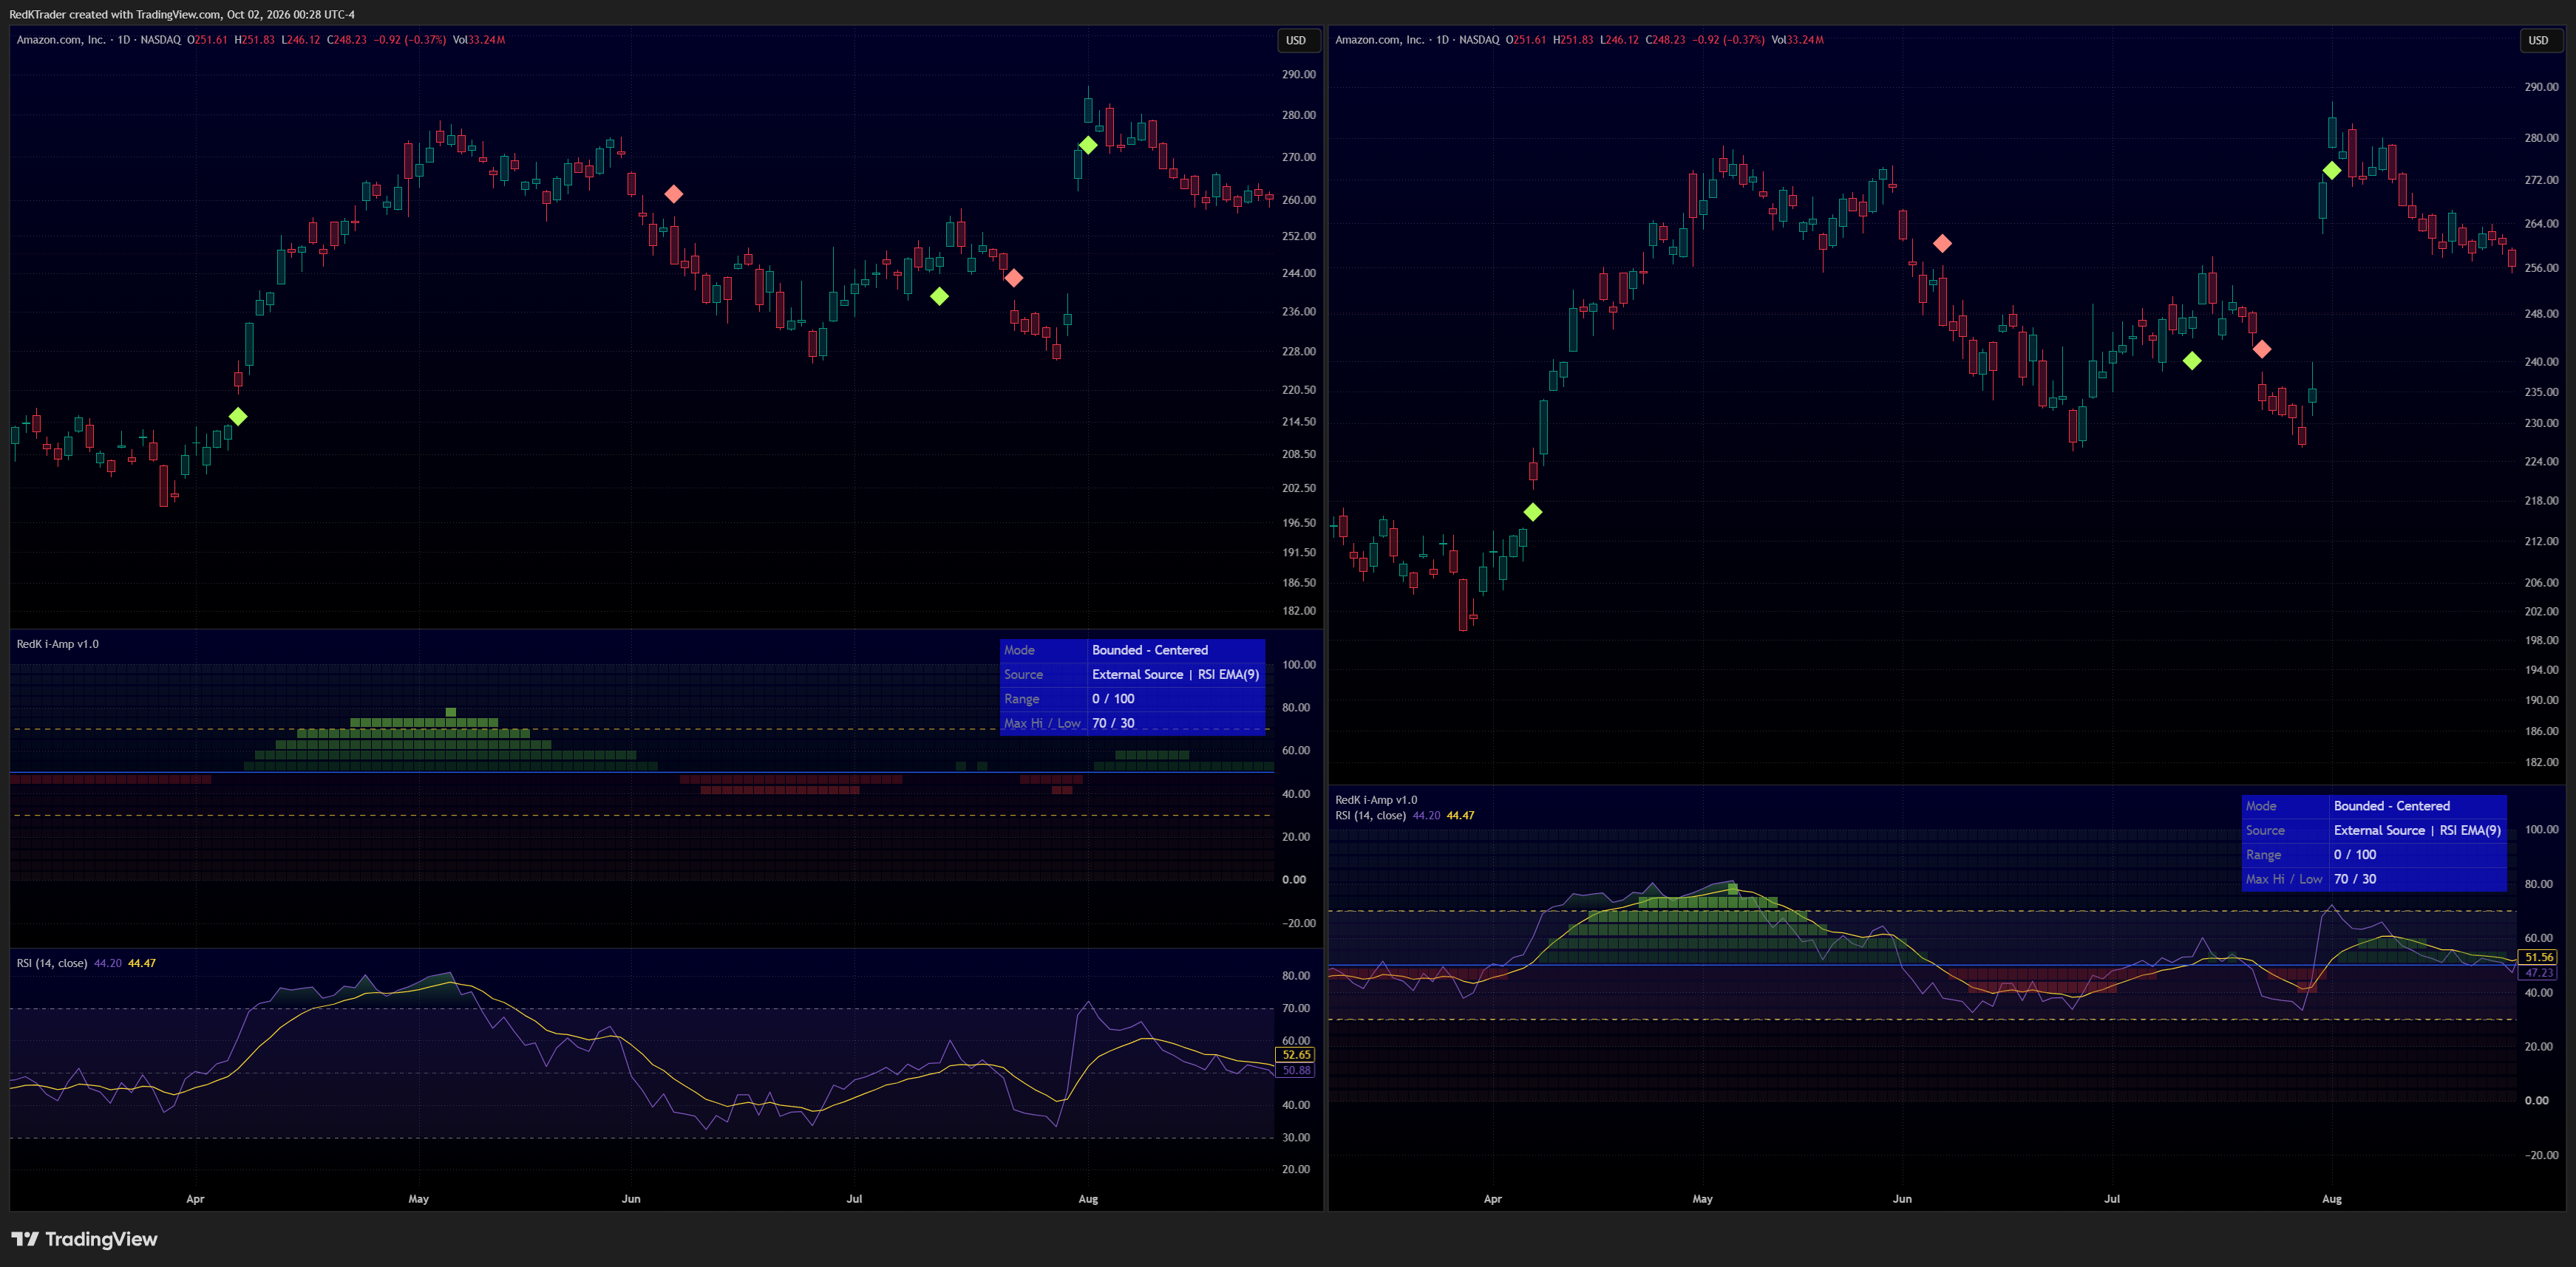The image size is (2576, 1267).
Task: Select the green diamond signal in early April, left chart
Action: pos(238,416)
